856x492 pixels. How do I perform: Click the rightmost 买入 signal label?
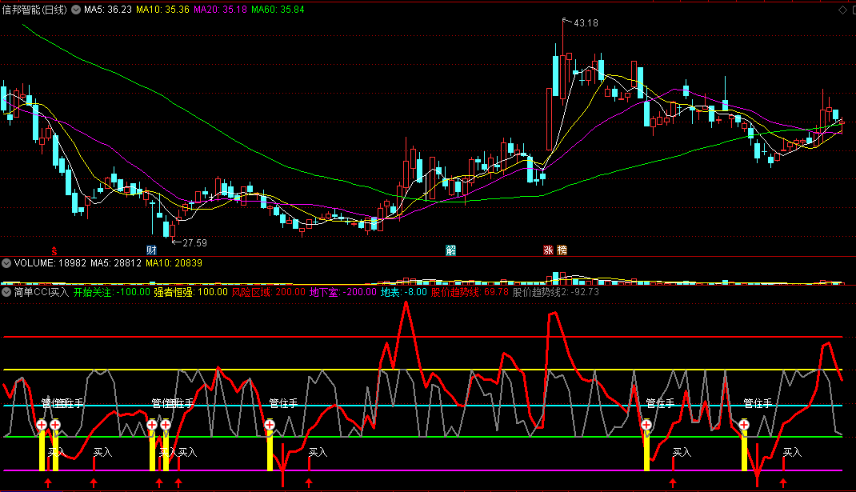tap(792, 452)
